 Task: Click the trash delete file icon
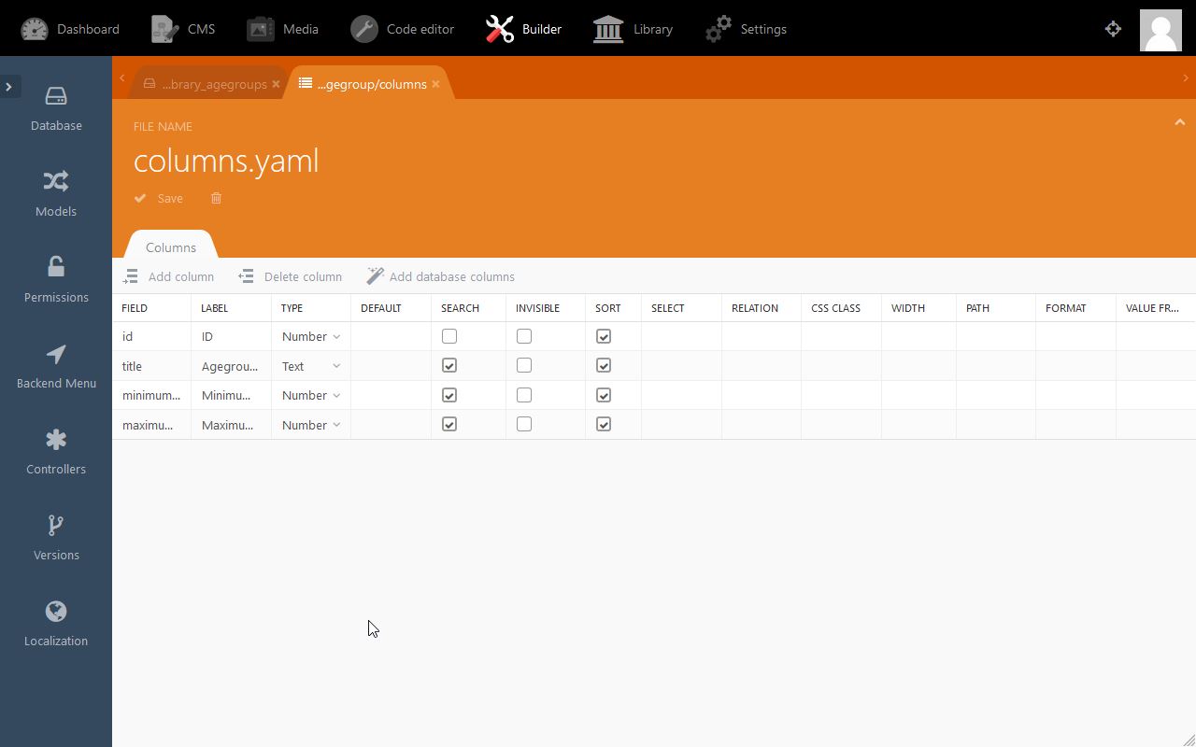216,198
